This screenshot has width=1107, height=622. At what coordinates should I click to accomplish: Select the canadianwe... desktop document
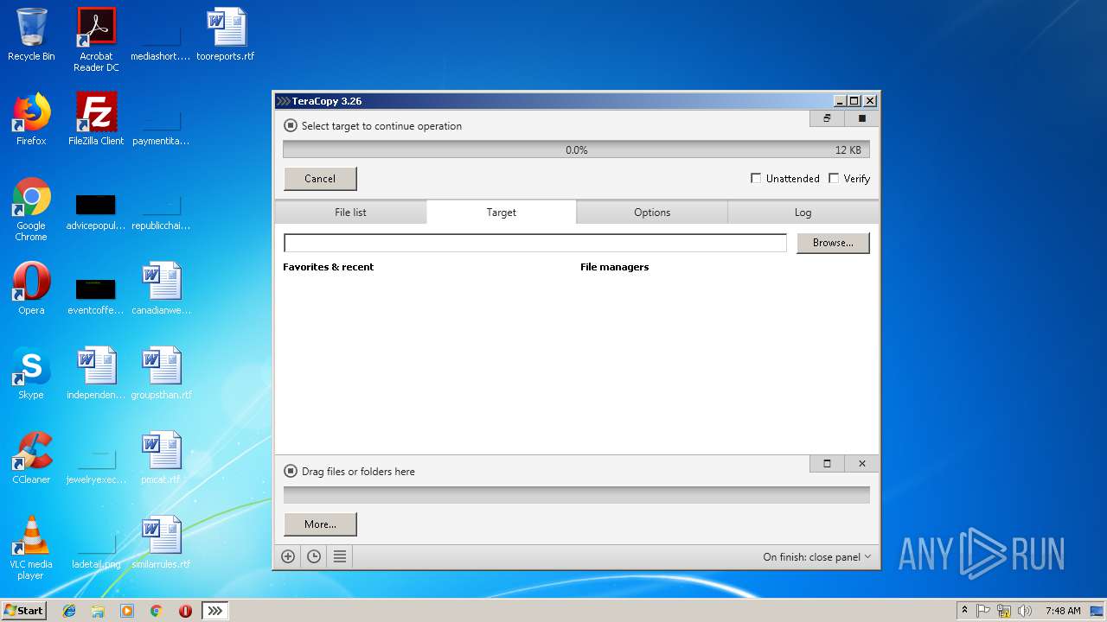pos(161,289)
